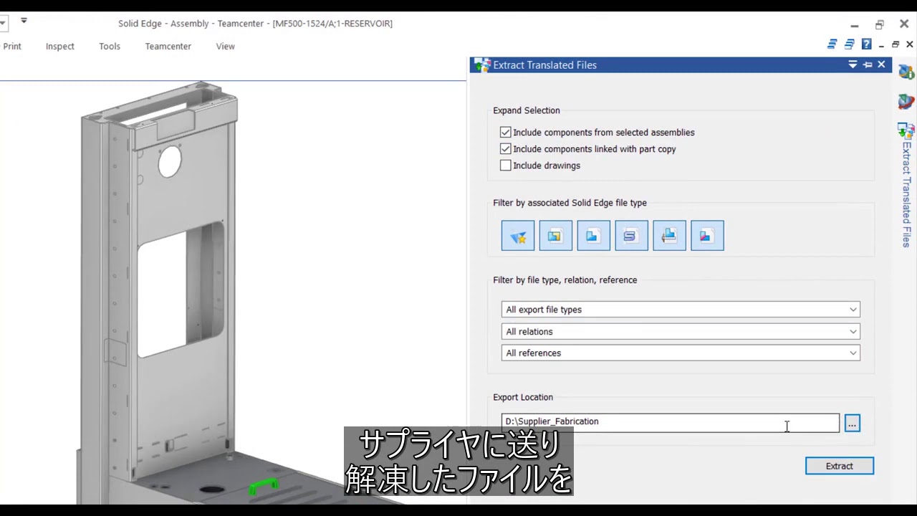Viewport: 917px width, 516px height.
Task: Click the Export Location path field
Action: tap(671, 422)
